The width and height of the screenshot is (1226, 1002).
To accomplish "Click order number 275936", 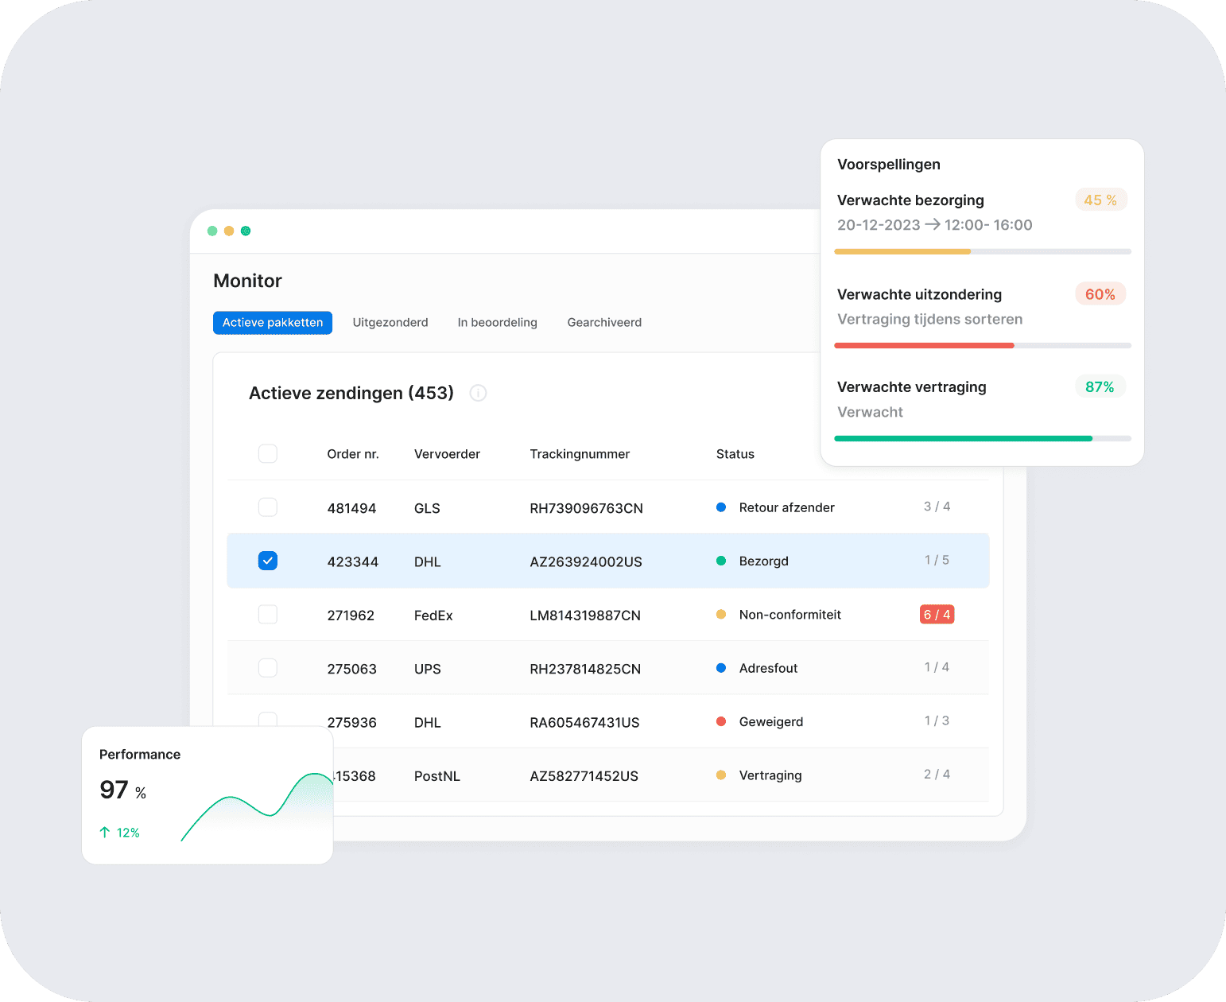I will click(x=351, y=722).
